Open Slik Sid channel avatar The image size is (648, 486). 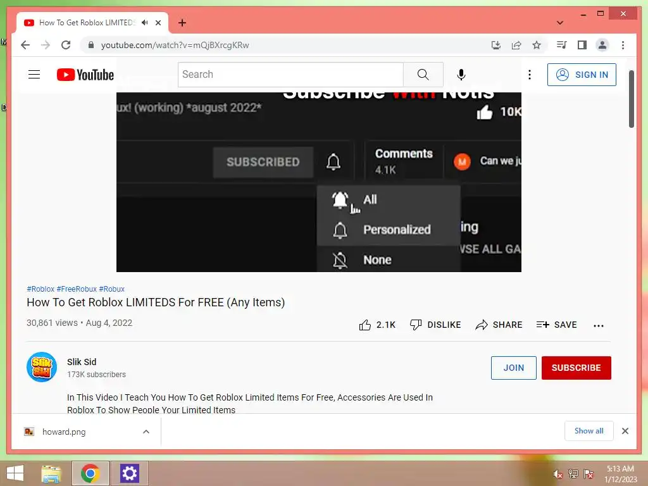coord(42,367)
